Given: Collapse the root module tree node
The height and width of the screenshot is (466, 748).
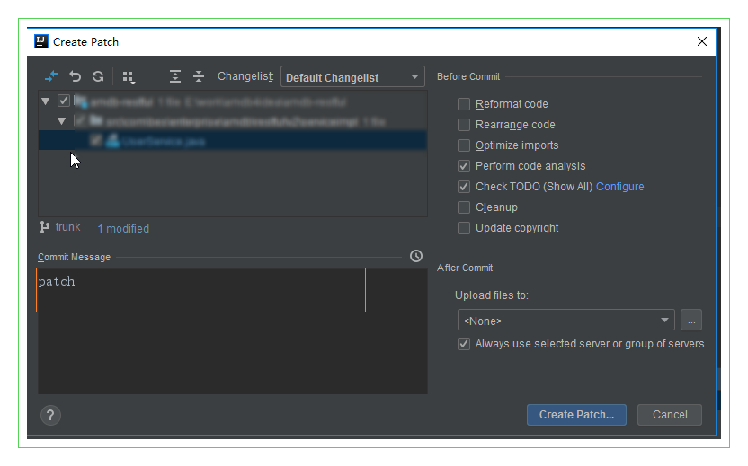Looking at the screenshot, I should click(x=45, y=101).
